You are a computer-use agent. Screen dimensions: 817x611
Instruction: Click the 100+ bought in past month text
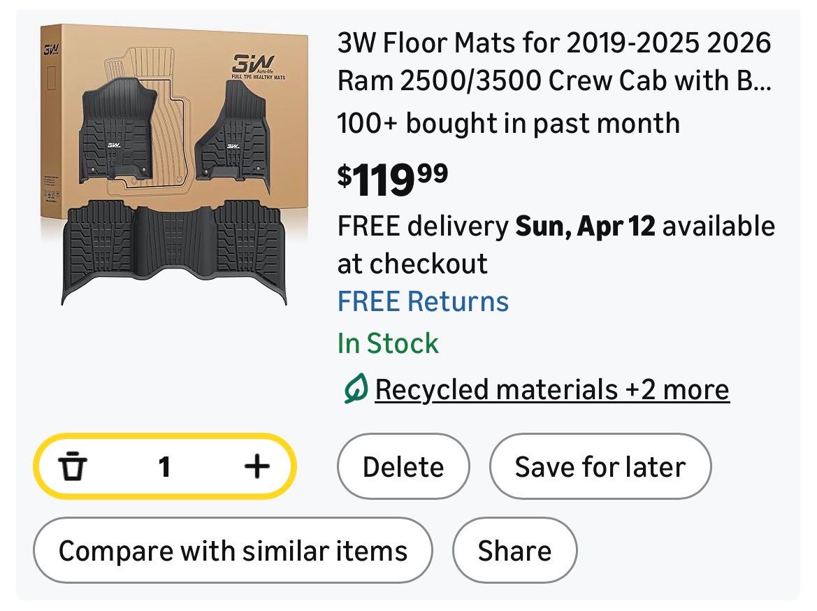[x=508, y=124]
